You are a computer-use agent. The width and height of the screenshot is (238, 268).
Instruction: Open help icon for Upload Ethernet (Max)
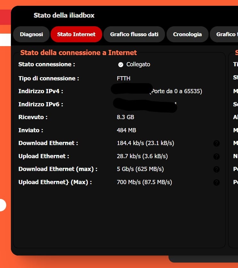(x=217, y=183)
